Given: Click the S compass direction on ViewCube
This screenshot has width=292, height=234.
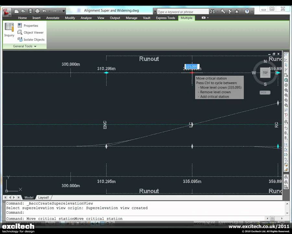Looking at the screenshot, I should [x=265, y=84].
